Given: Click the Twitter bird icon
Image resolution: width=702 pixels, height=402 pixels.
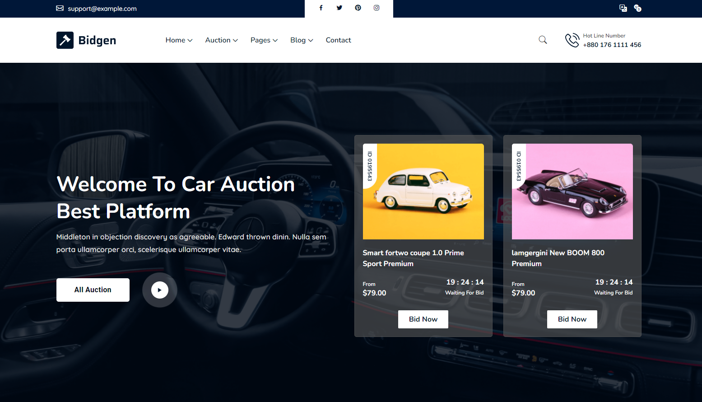Looking at the screenshot, I should [x=339, y=8].
